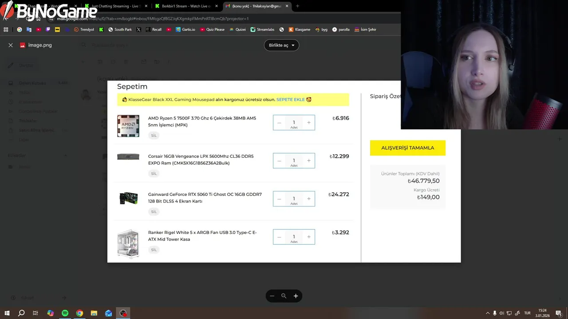This screenshot has width=568, height=319.
Task: Open the Trendyol bookmark
Action: click(x=84, y=30)
